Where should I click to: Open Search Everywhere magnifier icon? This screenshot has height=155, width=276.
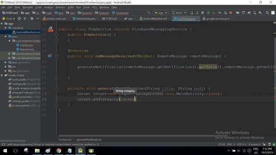[267, 12]
